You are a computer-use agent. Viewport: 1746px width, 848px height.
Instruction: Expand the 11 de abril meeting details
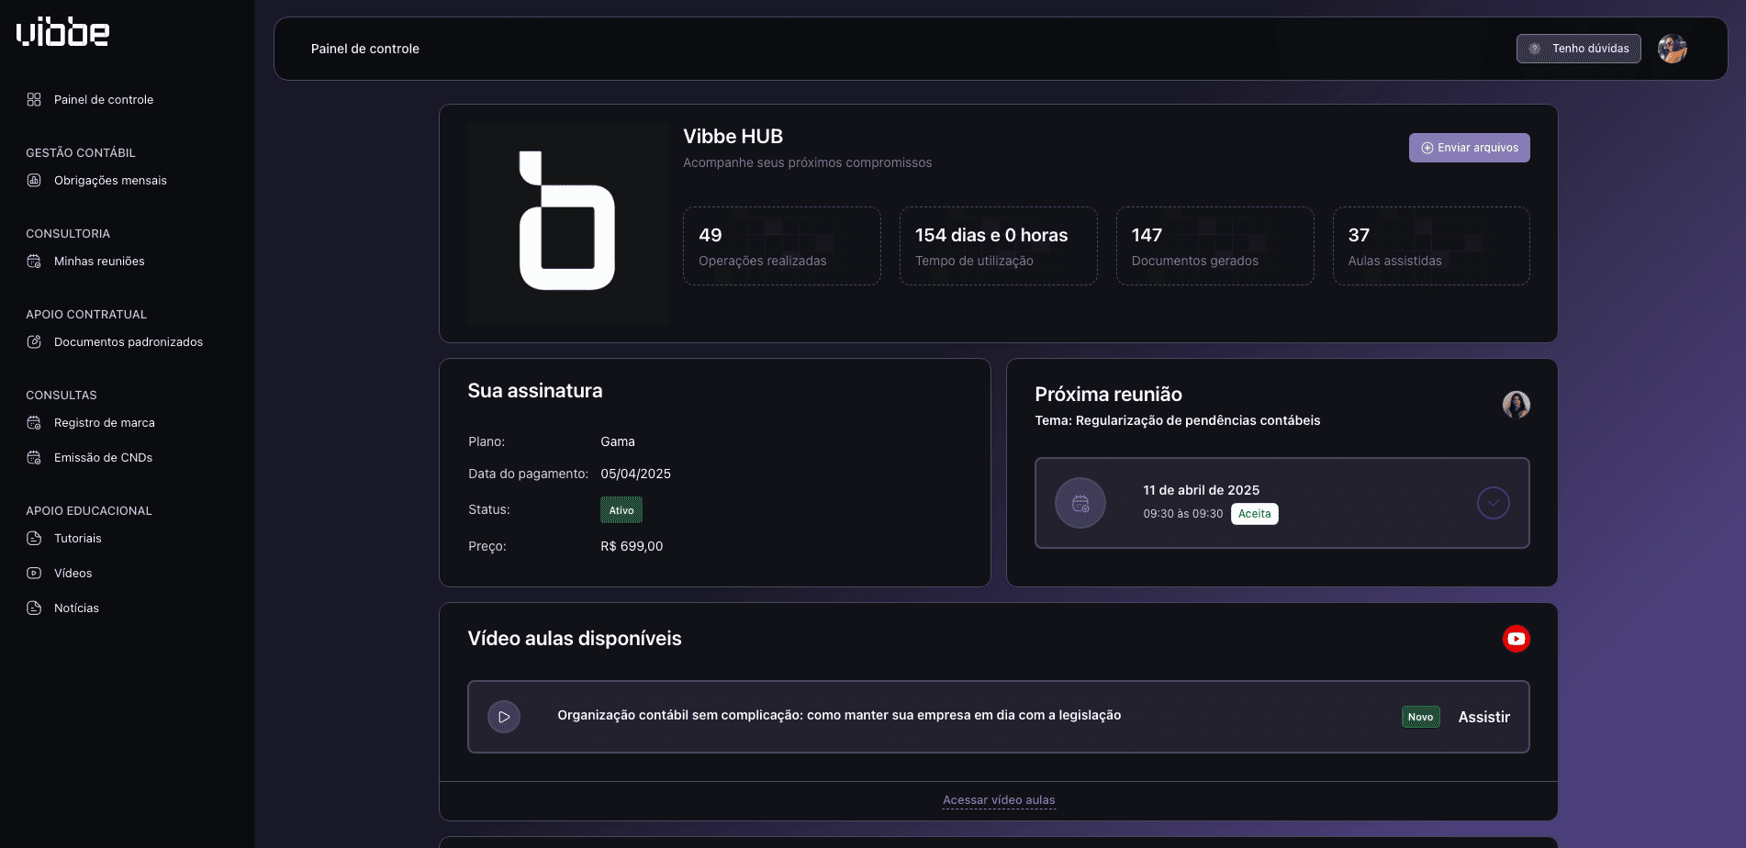(x=1493, y=503)
